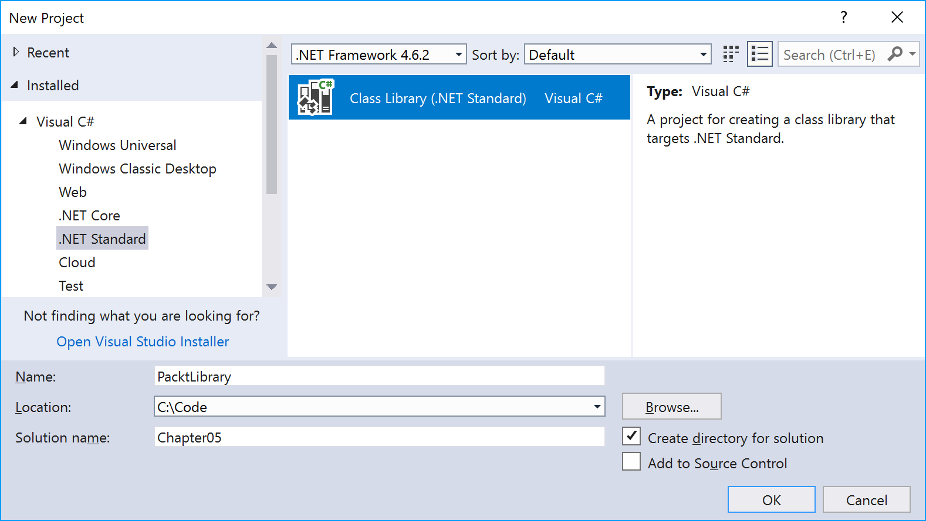Screen dimensions: 926x521
Task: Click the Class Library C# project icon
Action: click(x=316, y=97)
